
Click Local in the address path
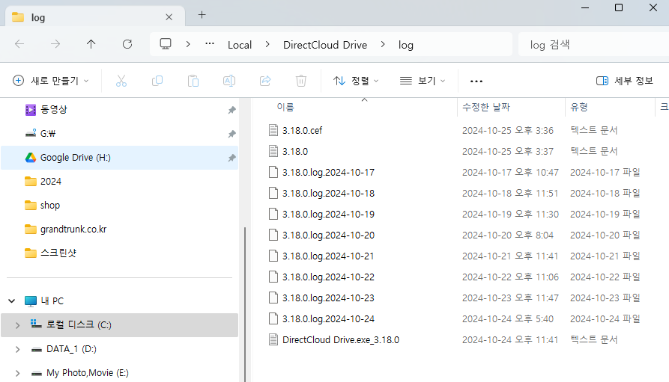click(239, 45)
